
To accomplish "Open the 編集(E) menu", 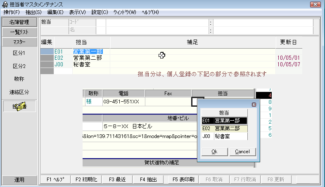I will click(x=55, y=12).
